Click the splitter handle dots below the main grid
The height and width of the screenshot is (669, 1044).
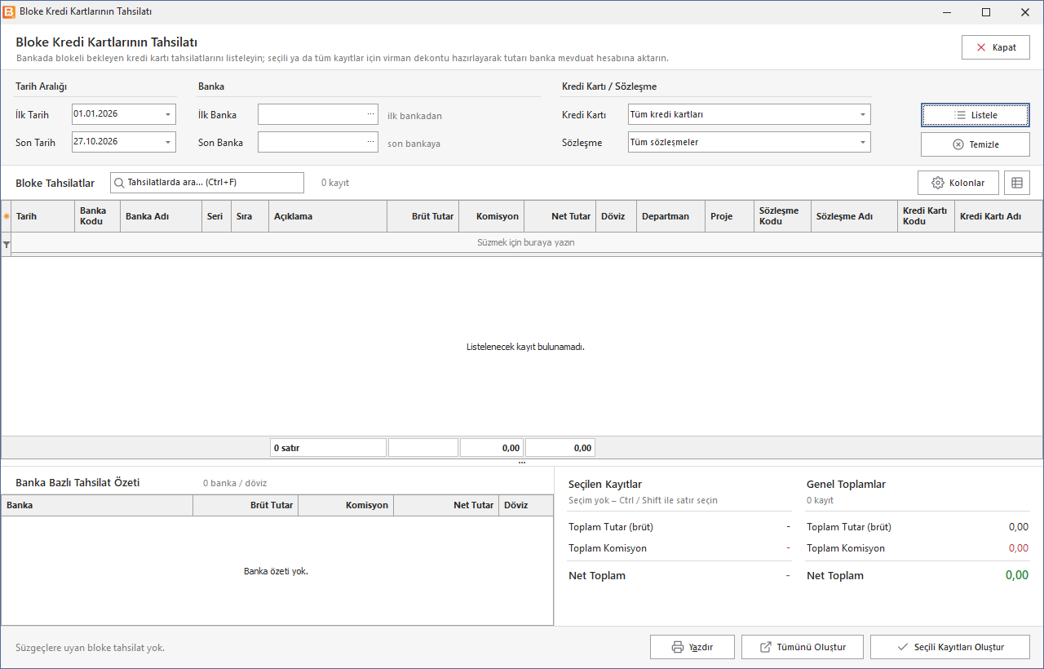point(522,463)
